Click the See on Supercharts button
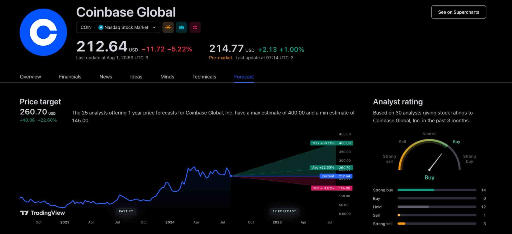512x234 pixels. coord(458,12)
